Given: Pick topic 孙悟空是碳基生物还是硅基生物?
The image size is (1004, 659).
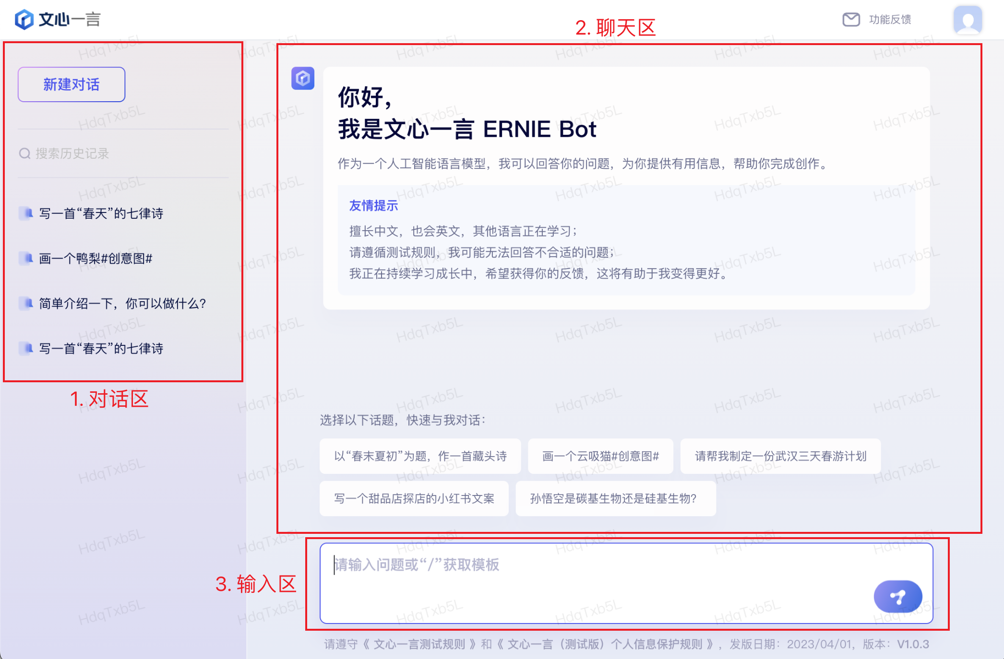Looking at the screenshot, I should click(615, 498).
